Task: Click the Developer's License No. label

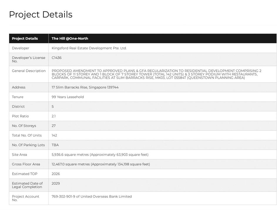Action: (28, 59)
